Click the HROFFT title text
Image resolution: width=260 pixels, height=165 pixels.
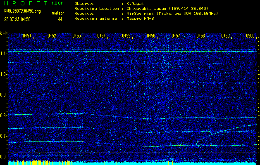click(x=26, y=3)
